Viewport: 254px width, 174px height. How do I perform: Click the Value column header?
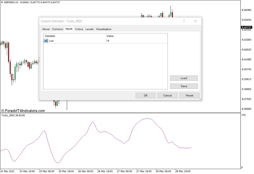(136, 36)
